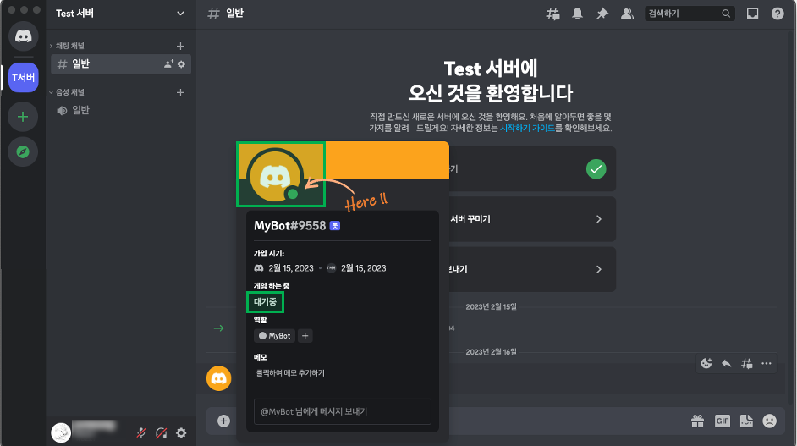Open the 서버 꾸미기 card

[532, 219]
